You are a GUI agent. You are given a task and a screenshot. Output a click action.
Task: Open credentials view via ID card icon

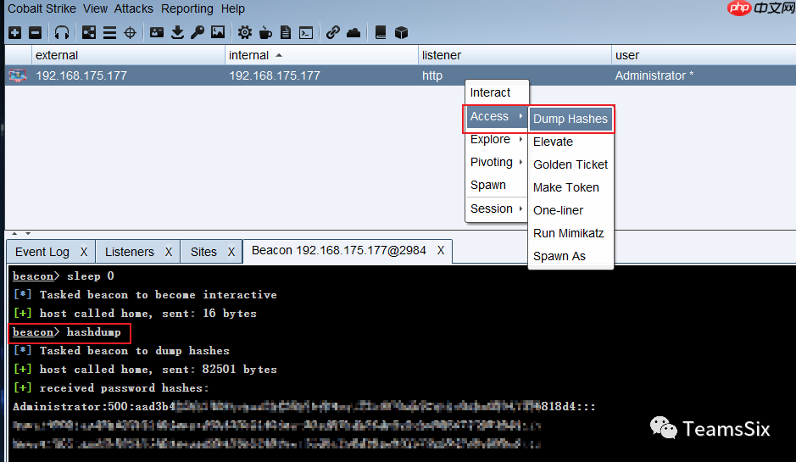click(x=157, y=33)
